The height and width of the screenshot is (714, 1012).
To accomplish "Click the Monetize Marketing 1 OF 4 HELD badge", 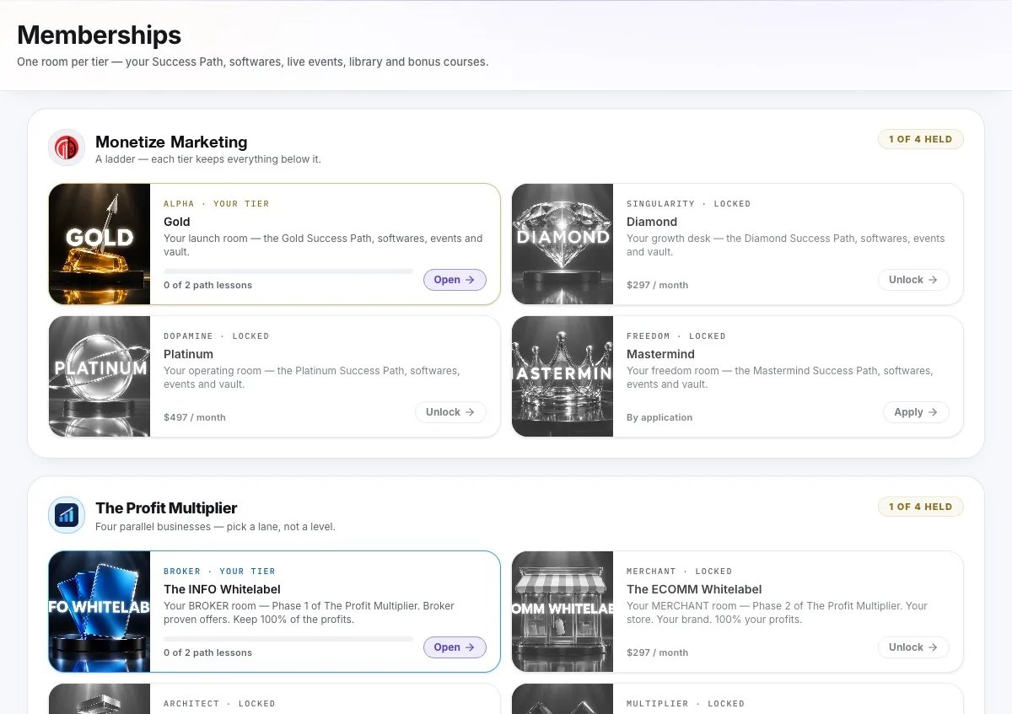I will click(x=920, y=139).
